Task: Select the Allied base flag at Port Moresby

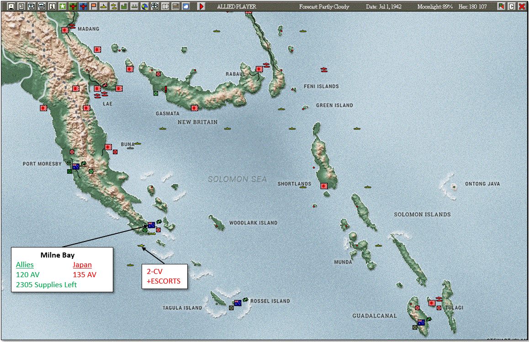Action: (x=76, y=166)
